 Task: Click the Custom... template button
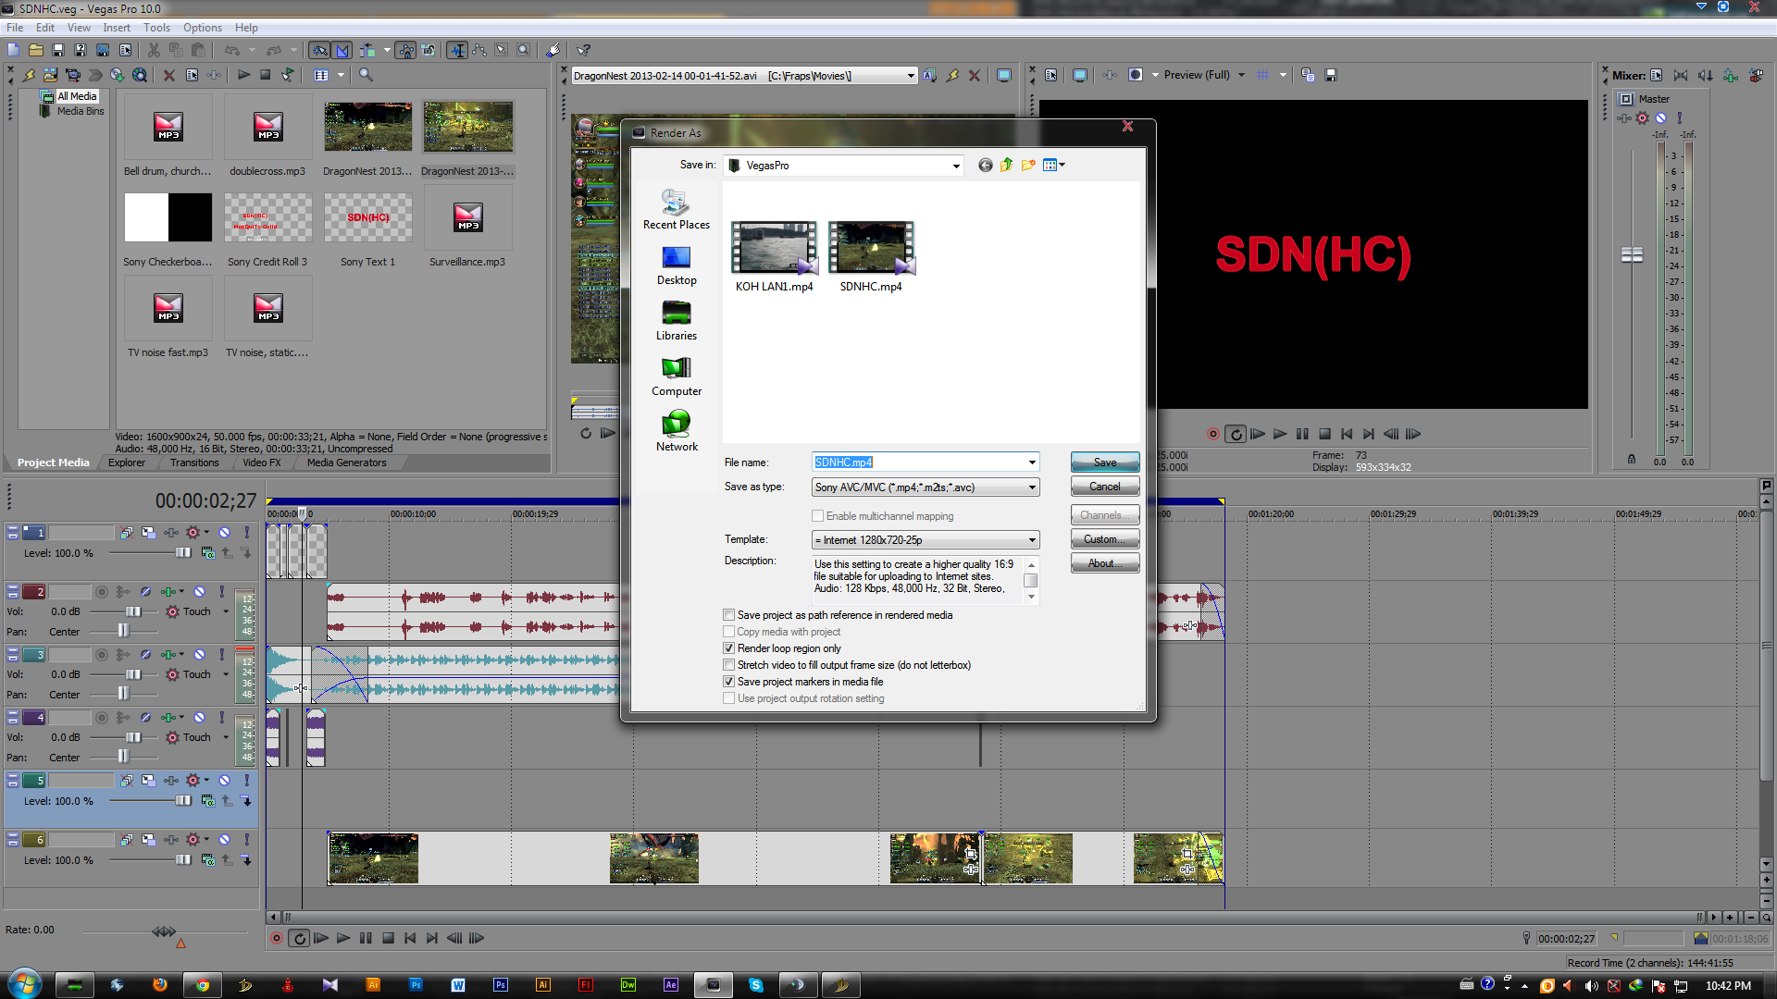[1104, 539]
